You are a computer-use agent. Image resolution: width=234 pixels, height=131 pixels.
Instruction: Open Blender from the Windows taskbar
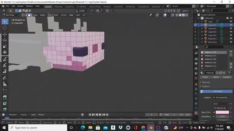point(151,128)
